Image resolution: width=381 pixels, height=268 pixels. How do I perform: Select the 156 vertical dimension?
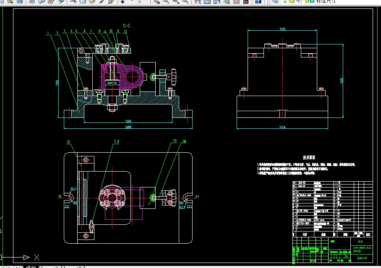tap(57, 83)
